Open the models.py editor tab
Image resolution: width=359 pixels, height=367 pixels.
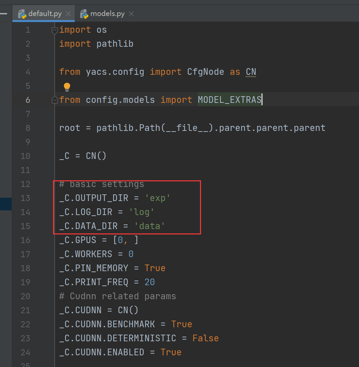[x=107, y=14]
